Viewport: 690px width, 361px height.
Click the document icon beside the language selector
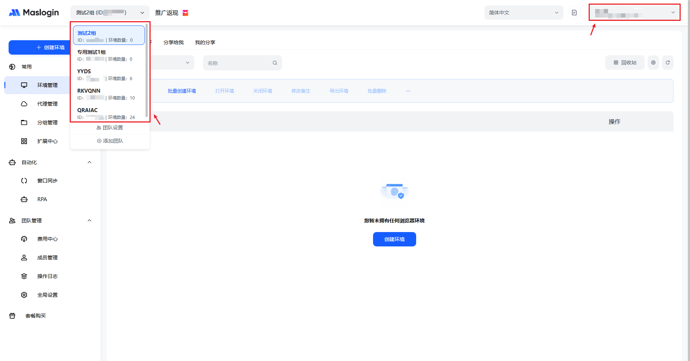tap(574, 13)
